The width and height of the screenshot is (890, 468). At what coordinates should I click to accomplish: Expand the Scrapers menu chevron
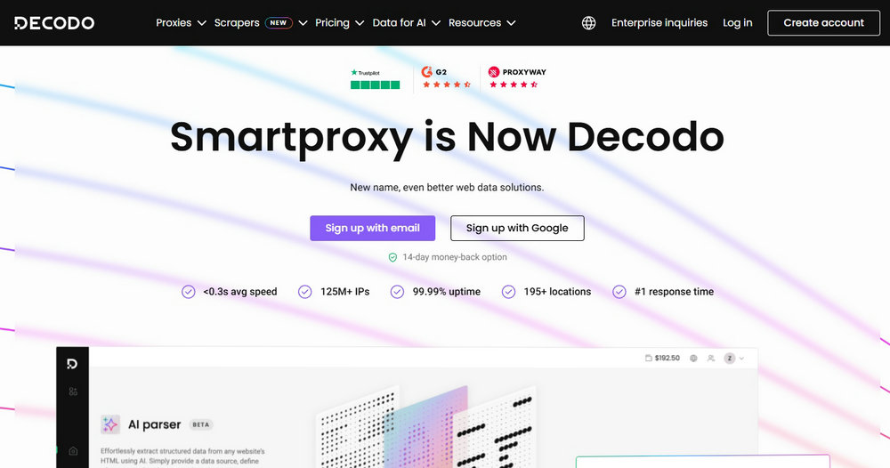coord(303,23)
